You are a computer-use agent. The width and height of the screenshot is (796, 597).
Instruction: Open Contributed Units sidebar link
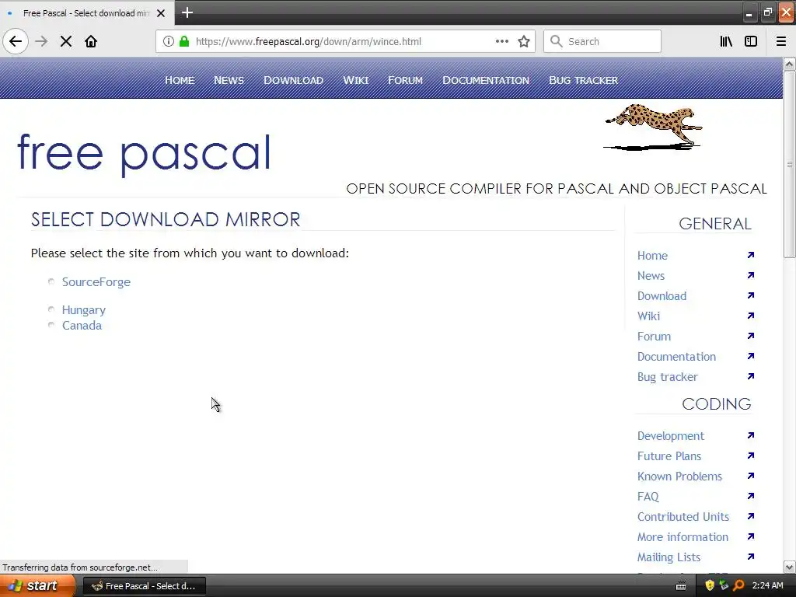[x=683, y=517]
